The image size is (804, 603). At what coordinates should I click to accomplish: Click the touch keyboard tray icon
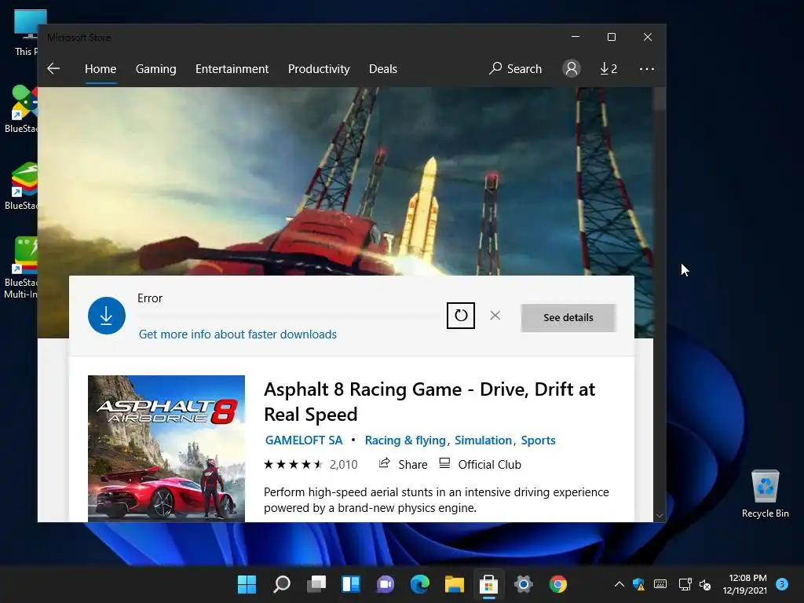pos(660,584)
